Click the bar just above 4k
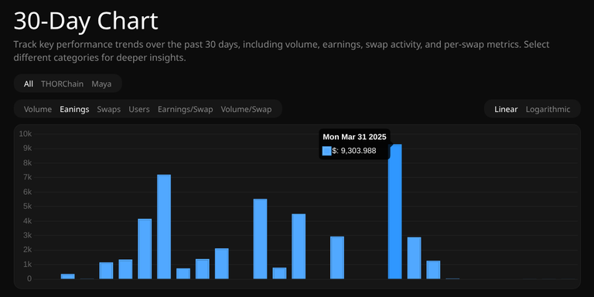 click(x=145, y=249)
